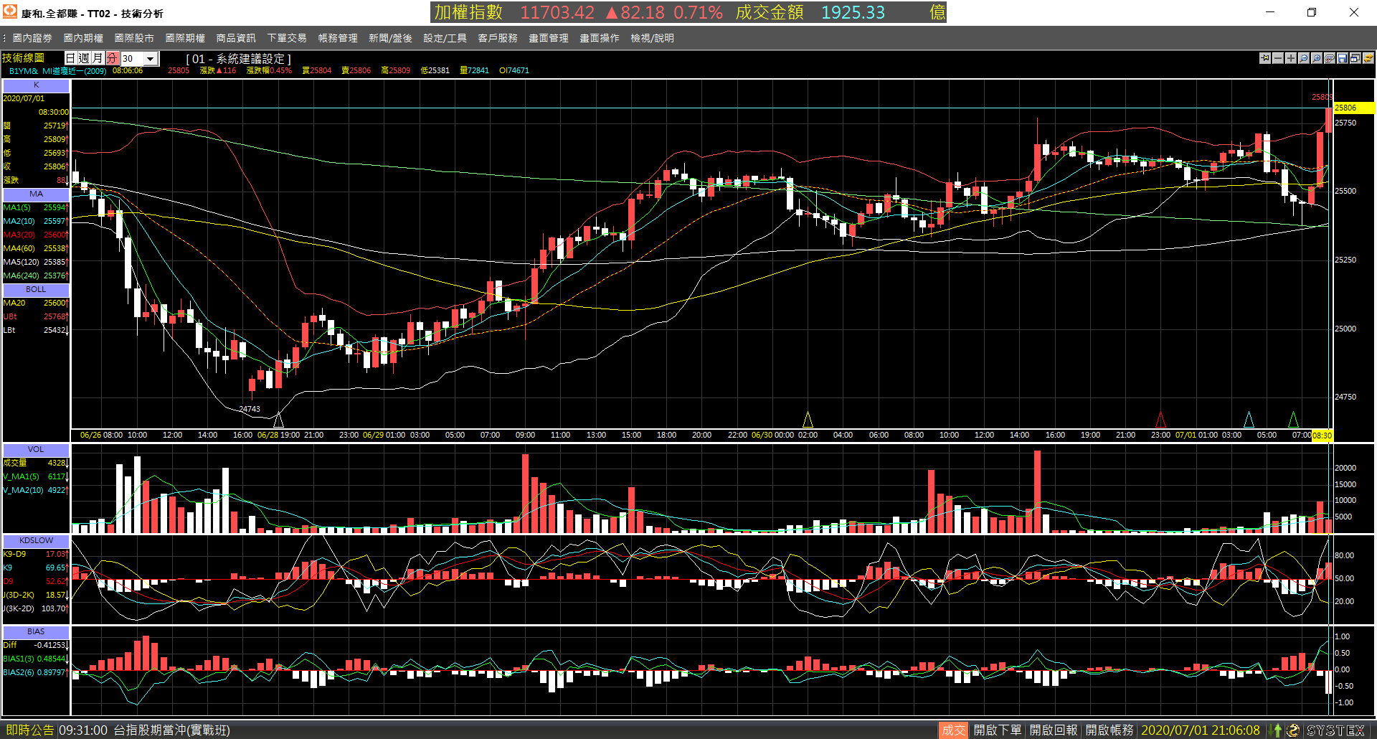Save chart settings with the floppy disk icon
This screenshot has height=739, width=1377.
click(1343, 58)
